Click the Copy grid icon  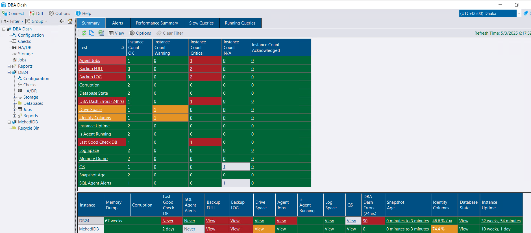(92, 33)
